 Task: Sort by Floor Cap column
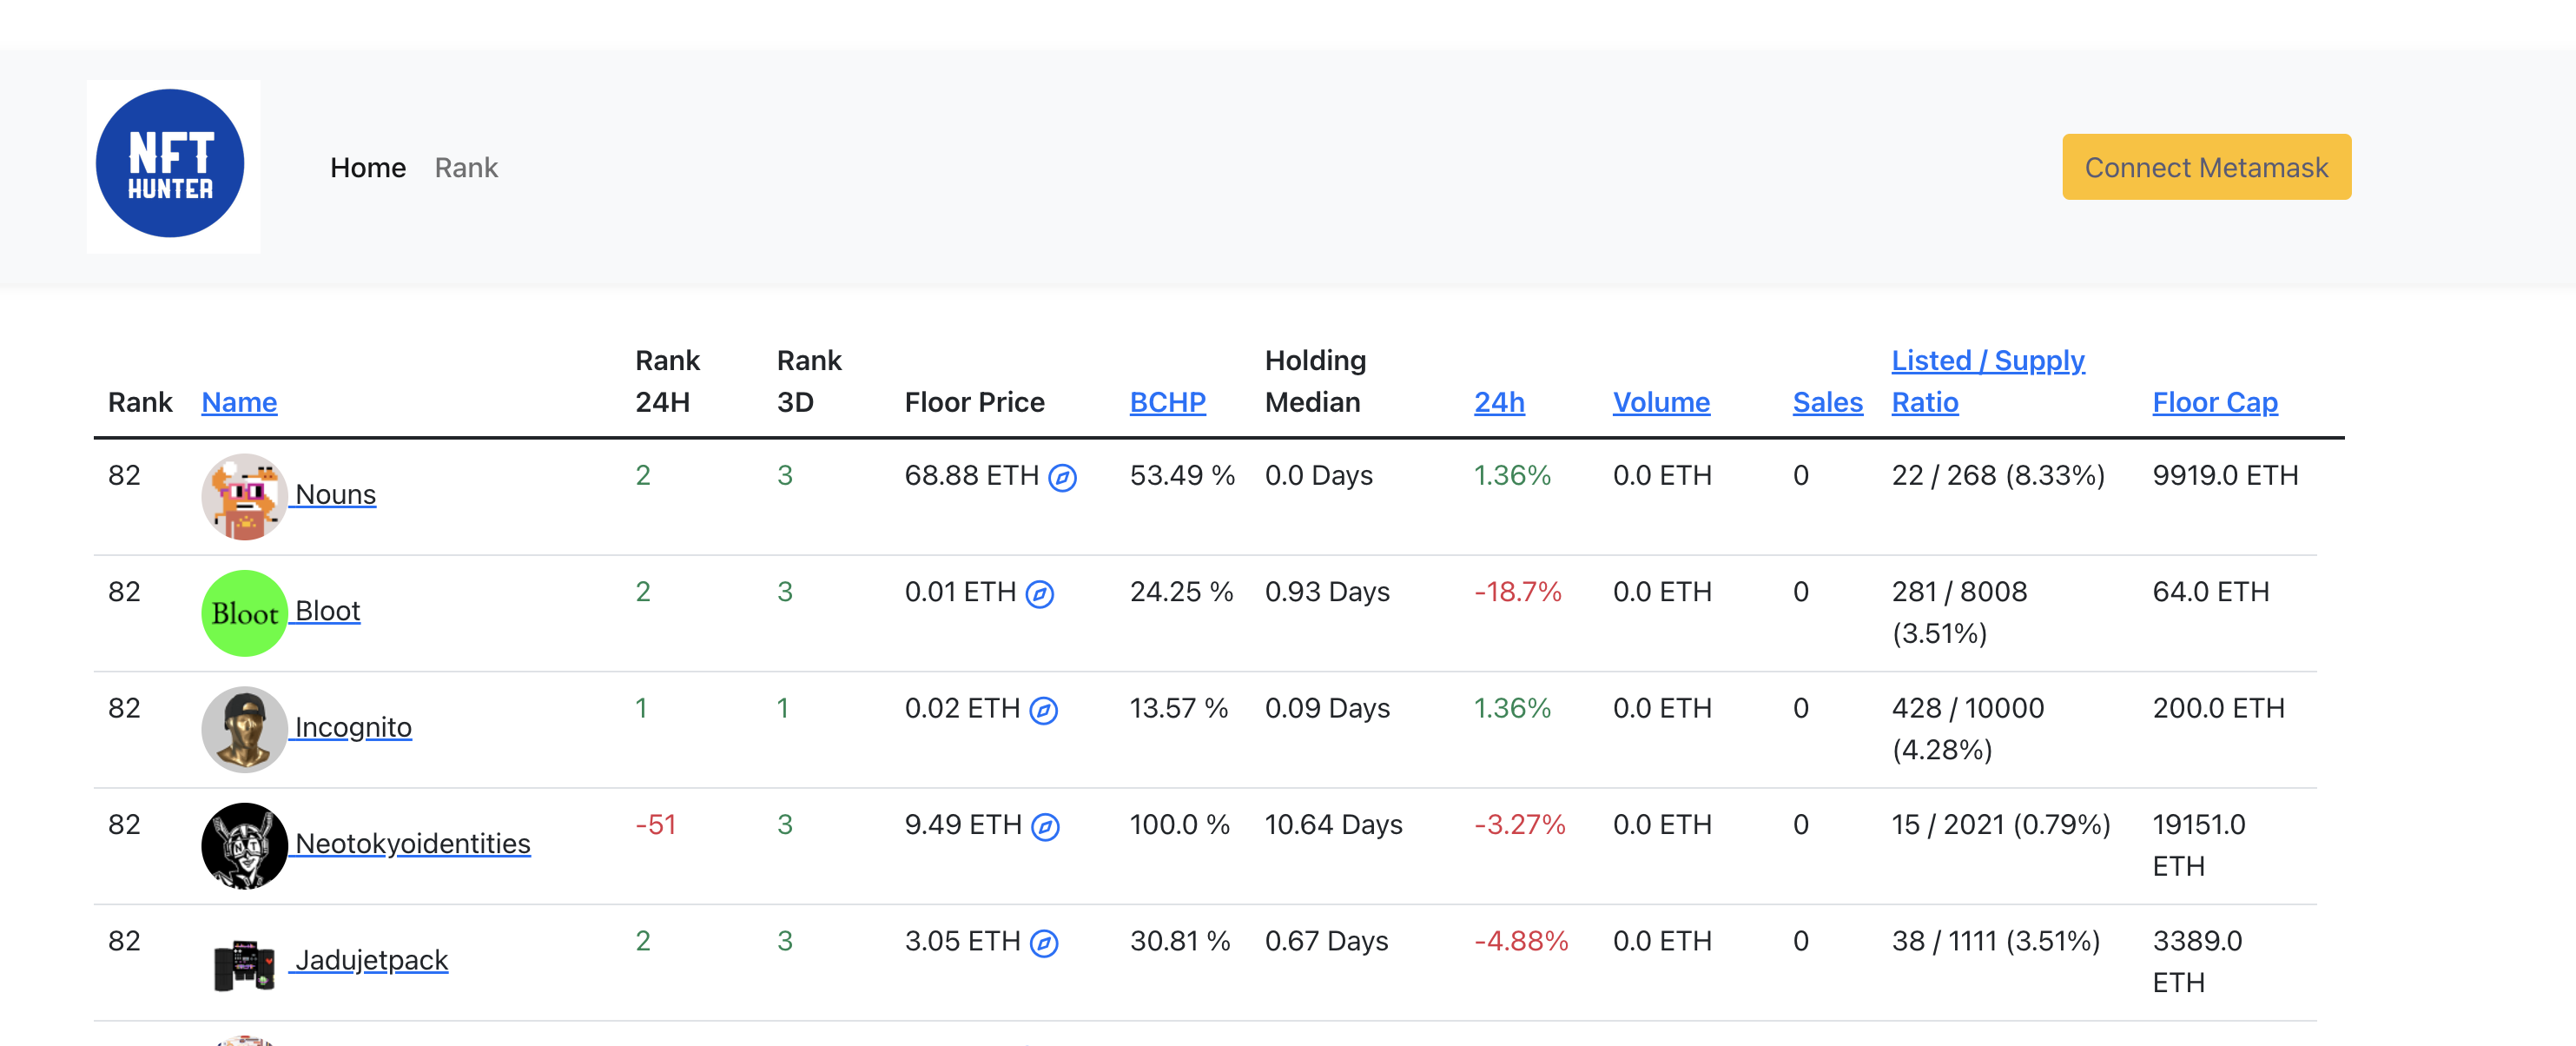pyautogui.click(x=2215, y=402)
